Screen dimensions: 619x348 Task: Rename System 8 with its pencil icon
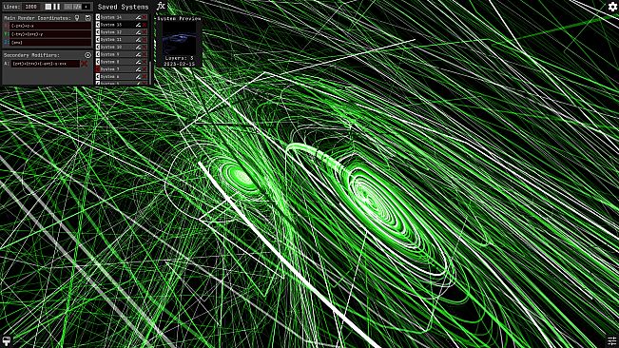click(x=138, y=62)
